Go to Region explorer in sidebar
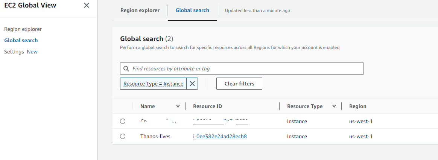The image size is (438, 160). (23, 29)
